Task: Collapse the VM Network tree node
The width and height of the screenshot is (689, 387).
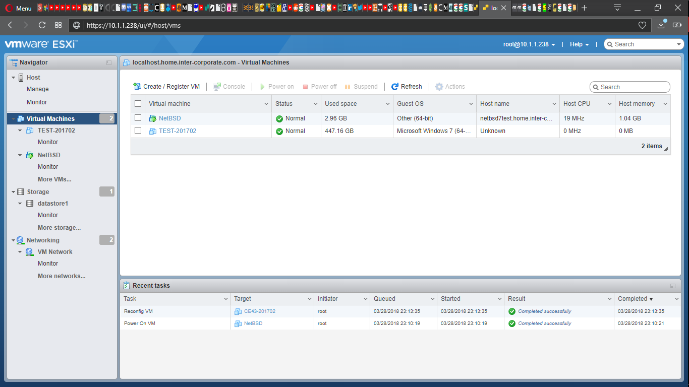Action: pos(20,252)
